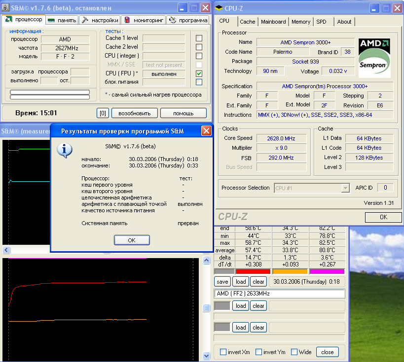Screen dimensions: 404x362
Task: Click the max temperature 58.7°C cell
Action: pyautogui.click(x=253, y=243)
